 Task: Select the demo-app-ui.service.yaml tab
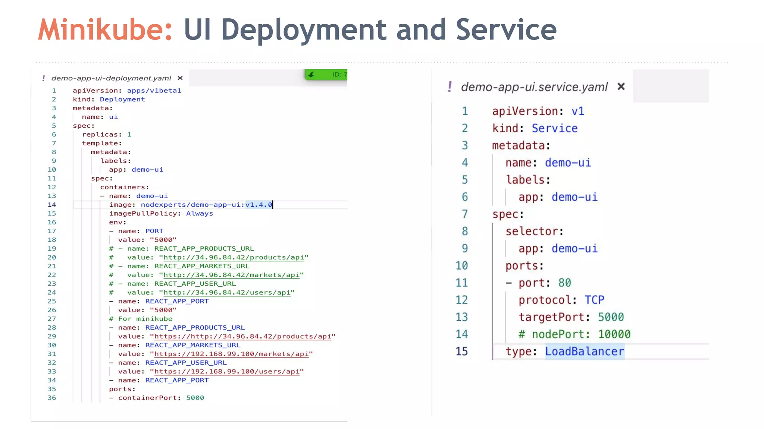click(534, 87)
